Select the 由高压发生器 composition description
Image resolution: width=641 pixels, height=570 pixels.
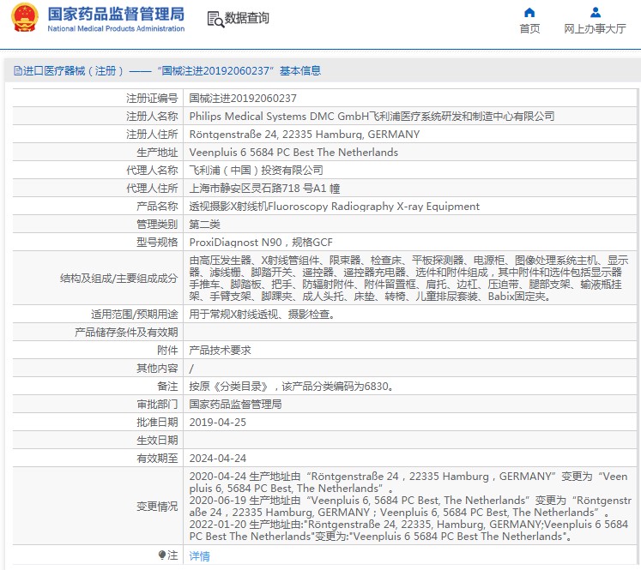click(408, 278)
